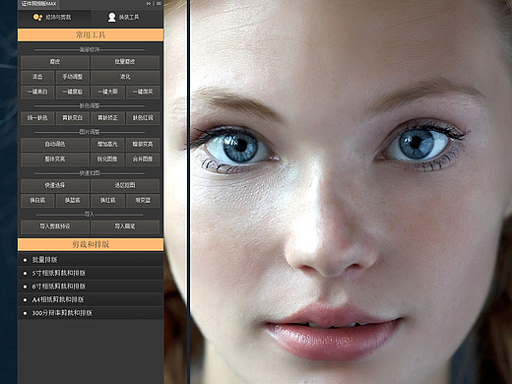This screenshot has height=384, width=512.
Task: Click the portrait photo in the canvas
Action: pos(351,192)
